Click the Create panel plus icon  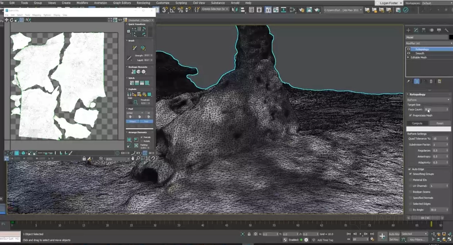tap(408, 30)
